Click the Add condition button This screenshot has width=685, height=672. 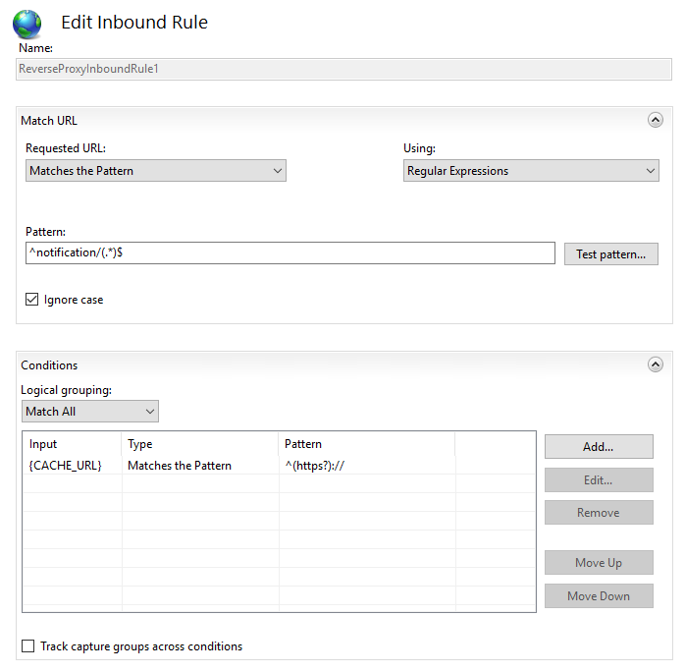click(598, 447)
